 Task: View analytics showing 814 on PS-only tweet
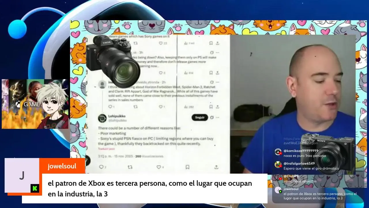tap(189, 73)
